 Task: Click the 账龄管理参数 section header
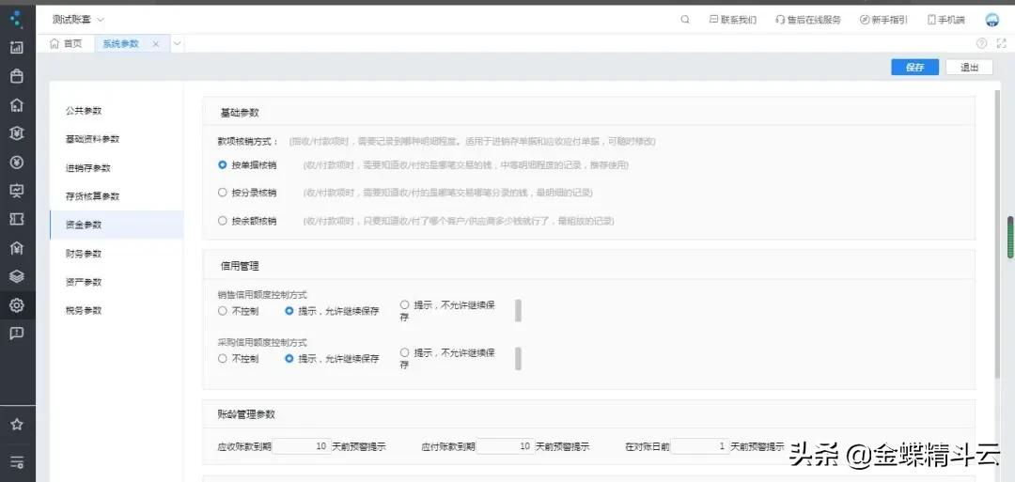(x=248, y=414)
